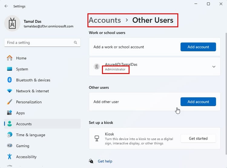The width and height of the screenshot is (227, 168).
Task: Click Add account for other user
Action: [198, 102]
